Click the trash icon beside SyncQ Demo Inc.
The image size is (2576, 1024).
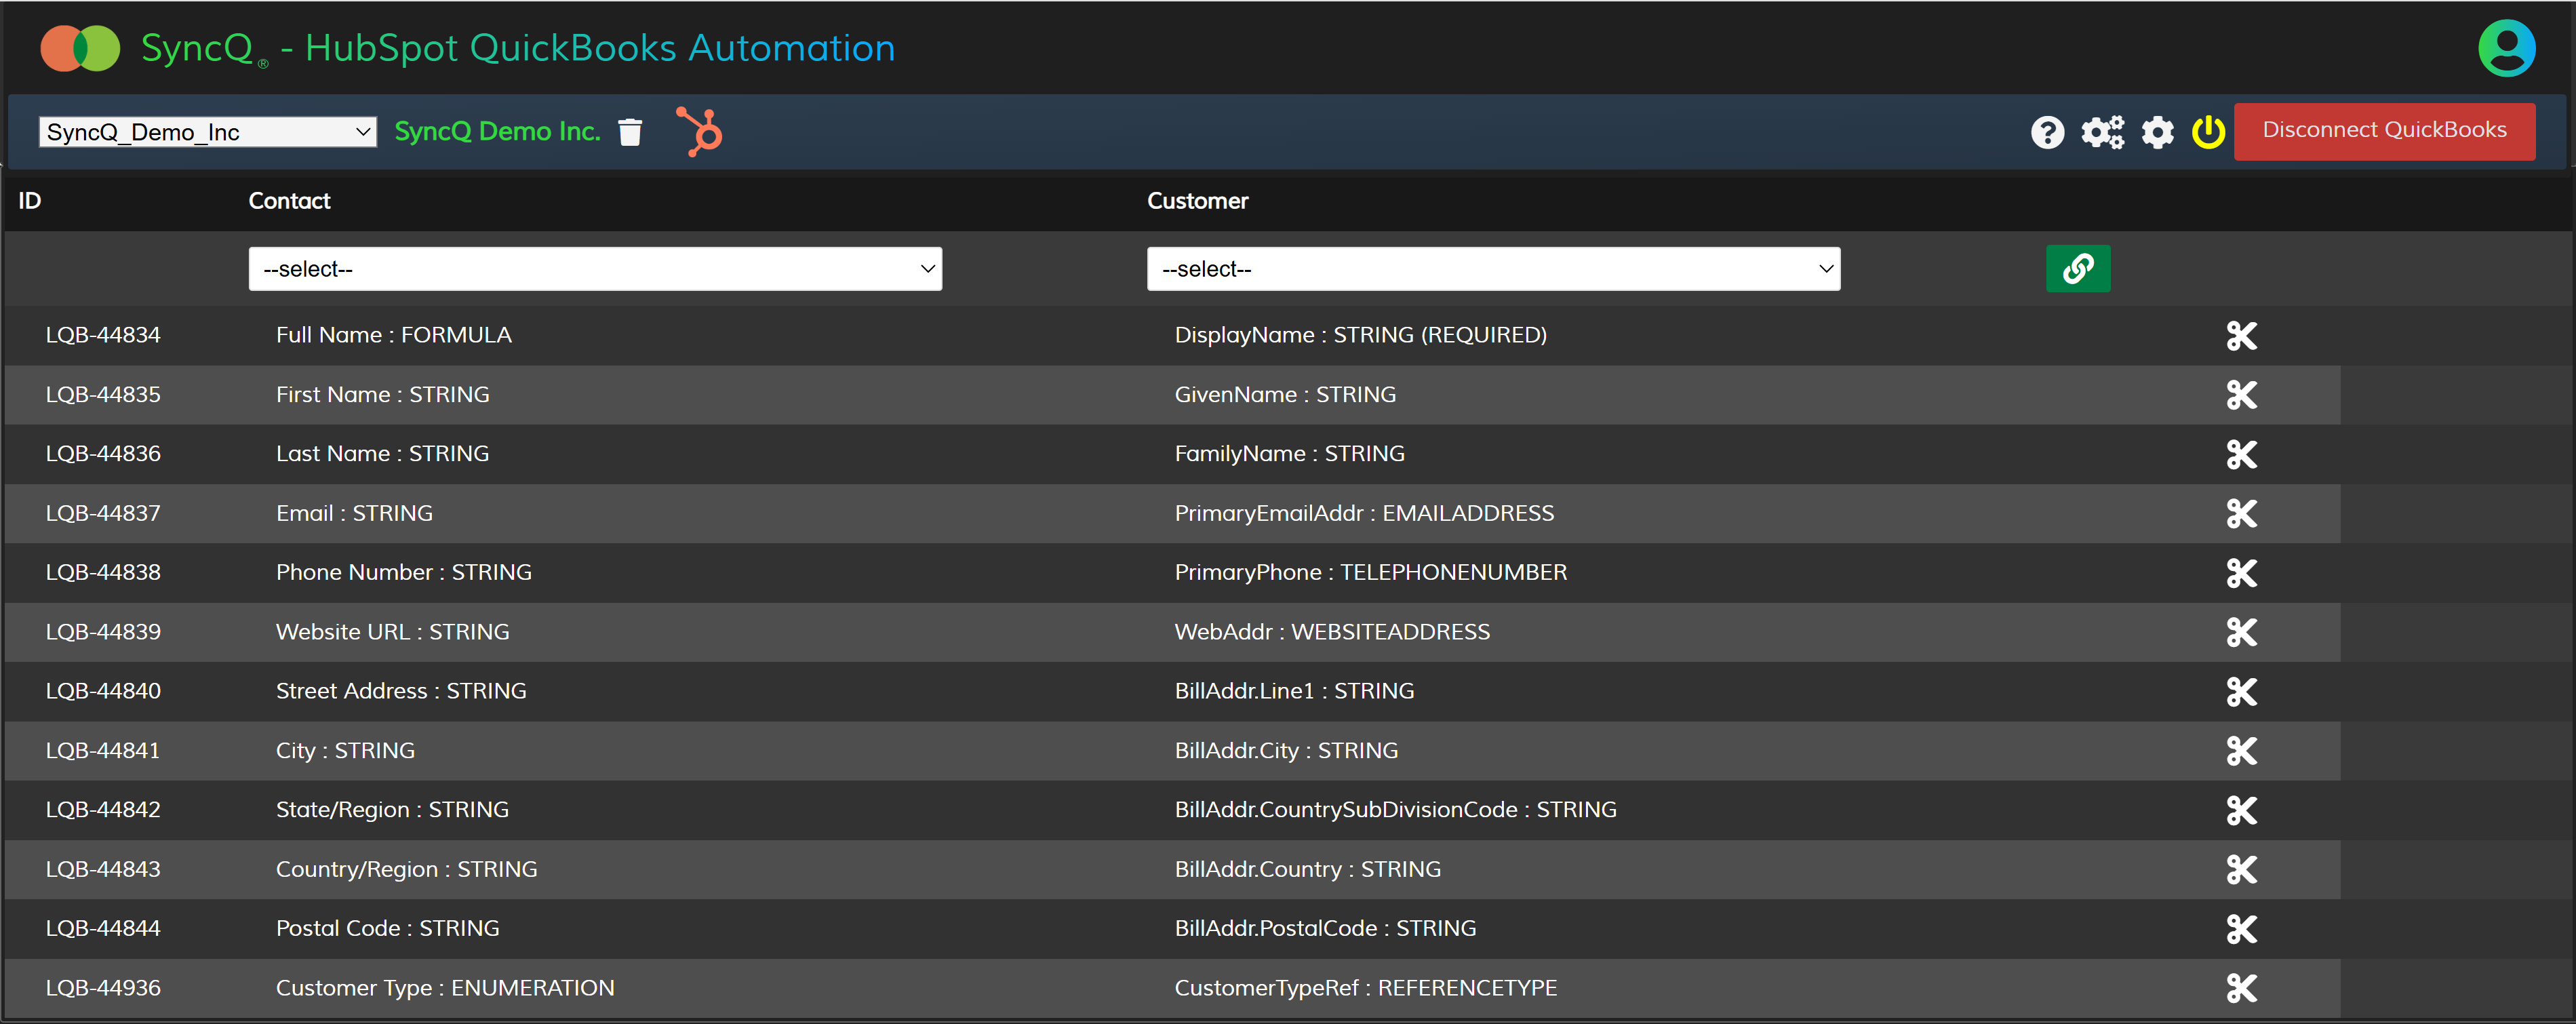pyautogui.click(x=630, y=132)
